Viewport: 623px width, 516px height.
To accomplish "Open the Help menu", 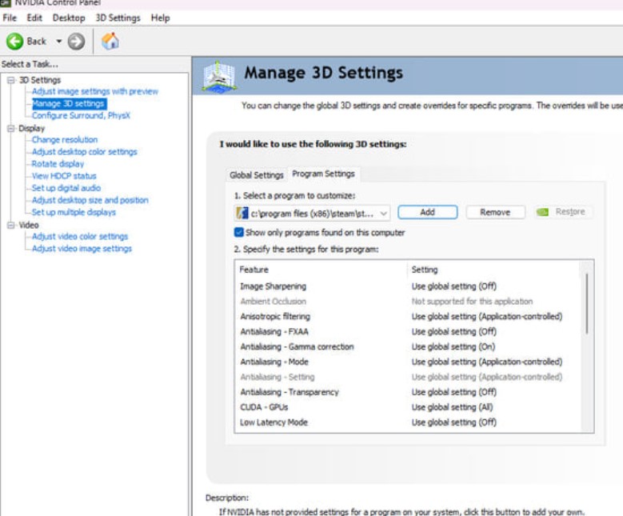I will coord(160,18).
